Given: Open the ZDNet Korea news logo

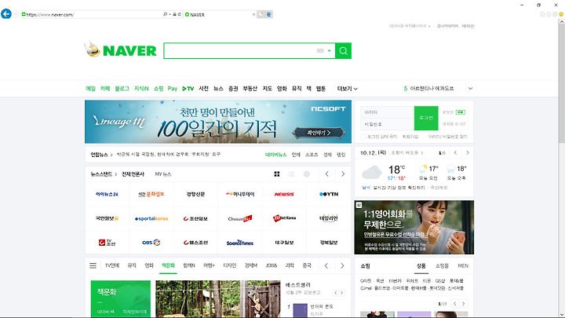Looking at the screenshot, I should click(284, 218).
